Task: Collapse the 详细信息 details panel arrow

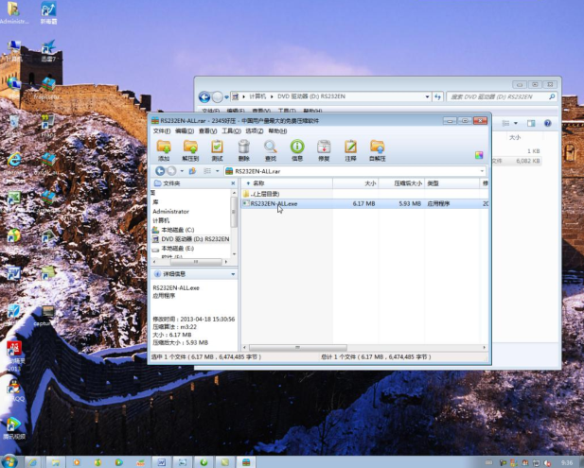Action: tap(233, 274)
